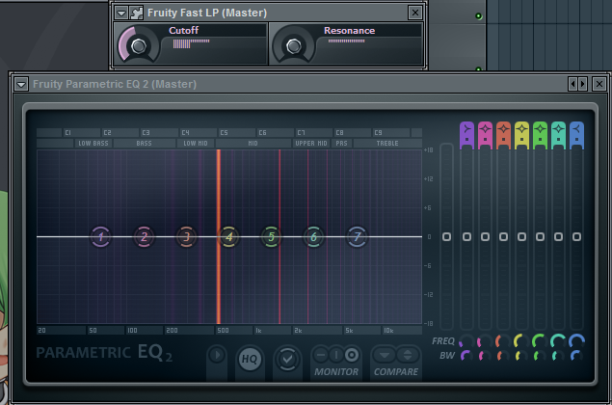Toggle the HQ high quality mode button
The image size is (612, 405).
click(250, 359)
